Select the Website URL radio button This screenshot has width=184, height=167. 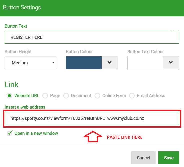tap(9, 96)
